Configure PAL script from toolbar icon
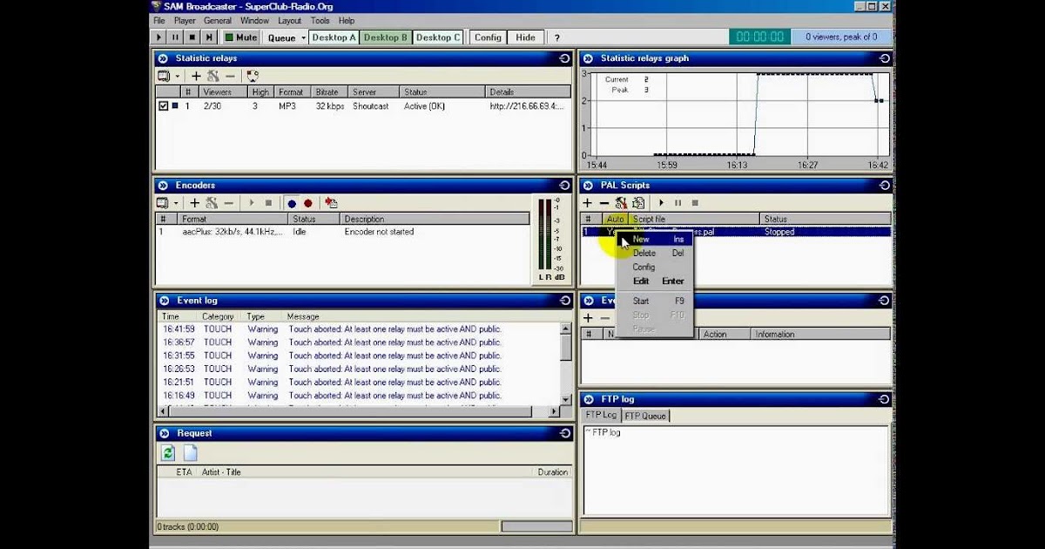Viewport: 1045px width, 549px height. tap(621, 203)
